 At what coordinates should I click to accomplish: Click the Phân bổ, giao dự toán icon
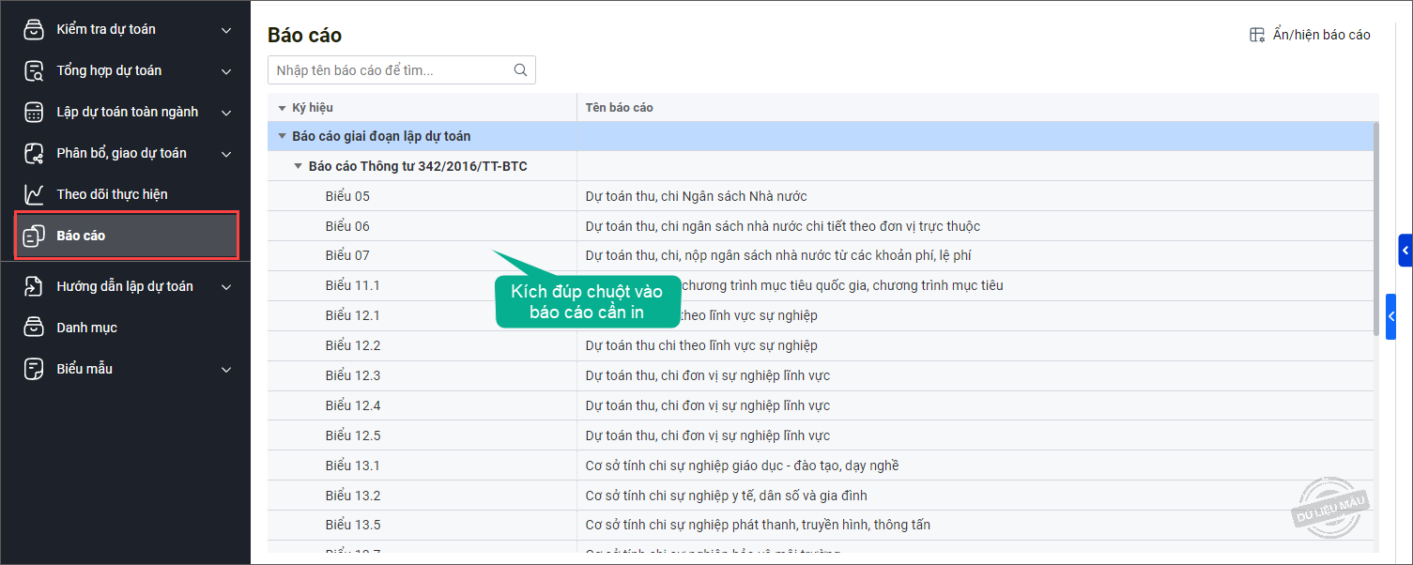[x=34, y=154]
